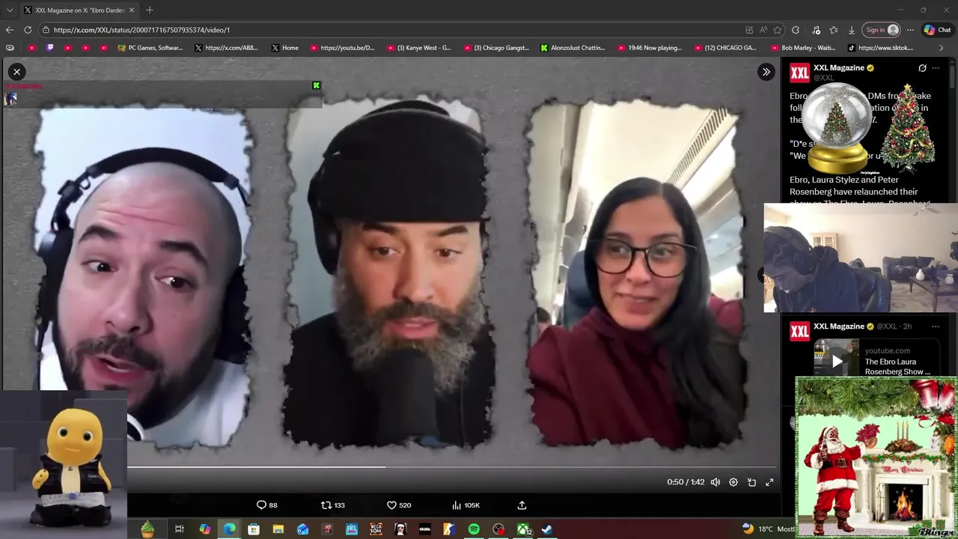
Task: Open the Copilot Chat button
Action: [938, 30]
